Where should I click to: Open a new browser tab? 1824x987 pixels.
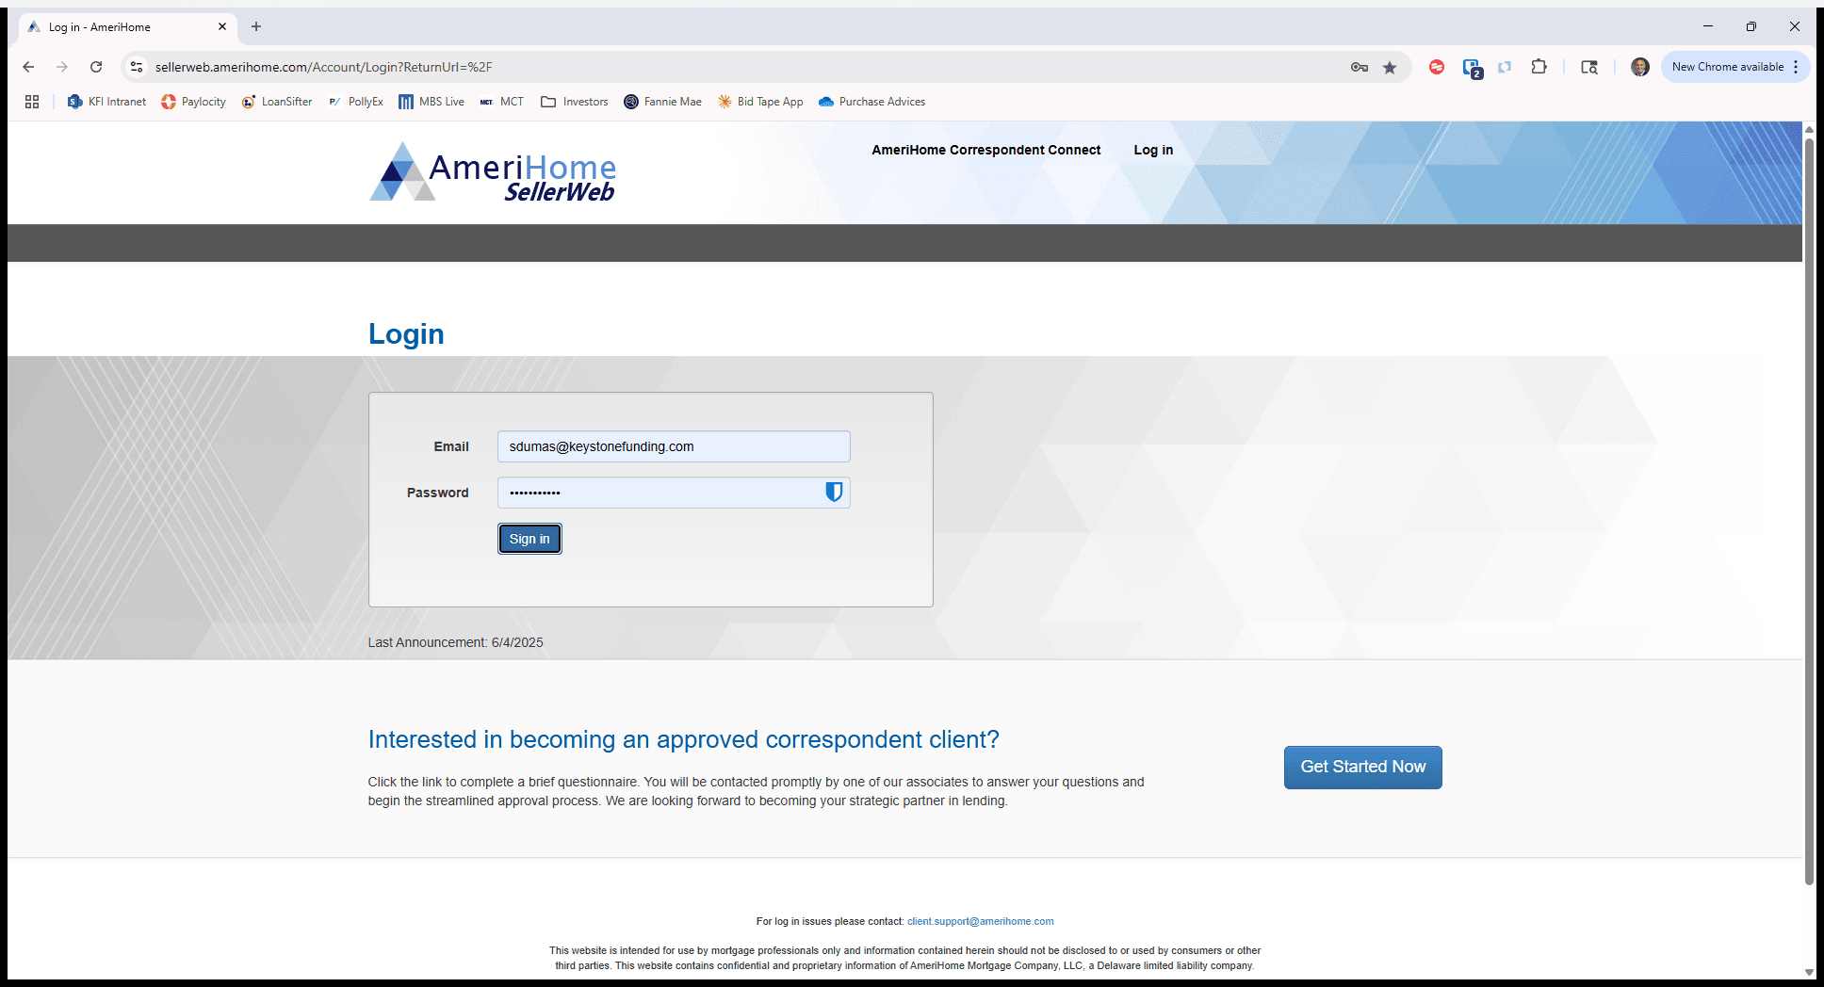(256, 27)
